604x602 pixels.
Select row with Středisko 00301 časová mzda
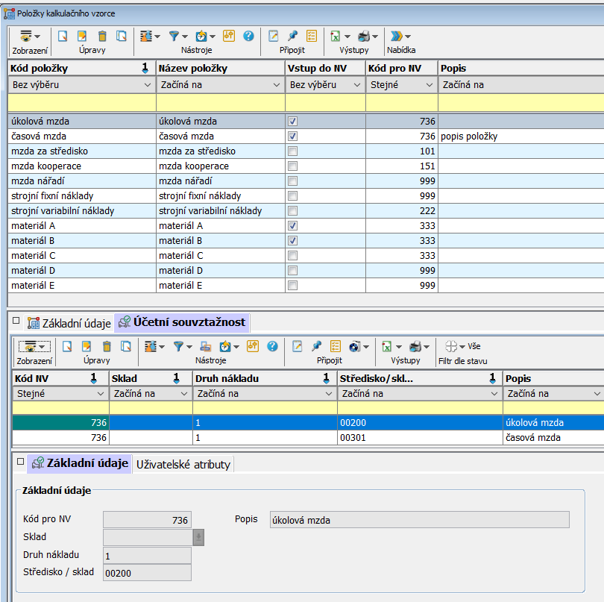[x=308, y=438]
